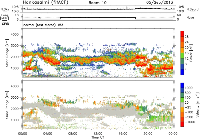
Task: Click the 08:00 time axis tick label
Action: point(72,134)
